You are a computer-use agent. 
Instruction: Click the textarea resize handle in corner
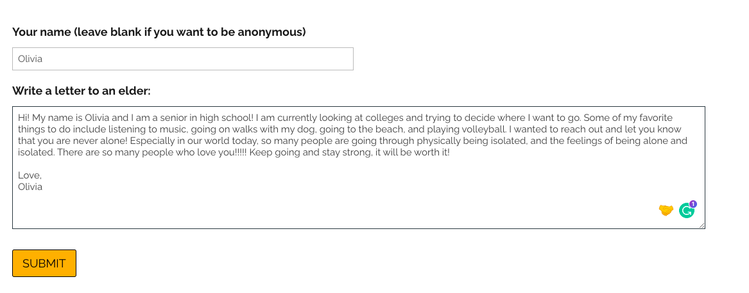tap(702, 225)
